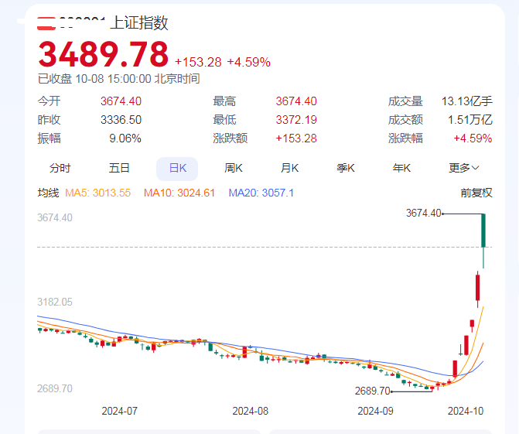519x434 pixels.
Task: Click the 振幅 value 9.06%
Action: pos(125,138)
